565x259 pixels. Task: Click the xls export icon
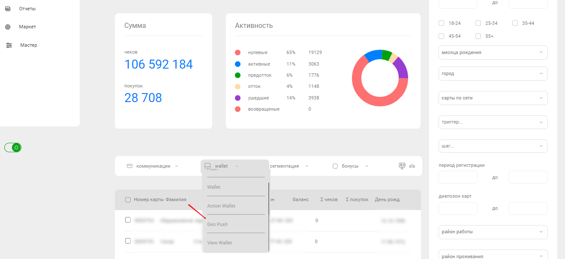pos(402,166)
